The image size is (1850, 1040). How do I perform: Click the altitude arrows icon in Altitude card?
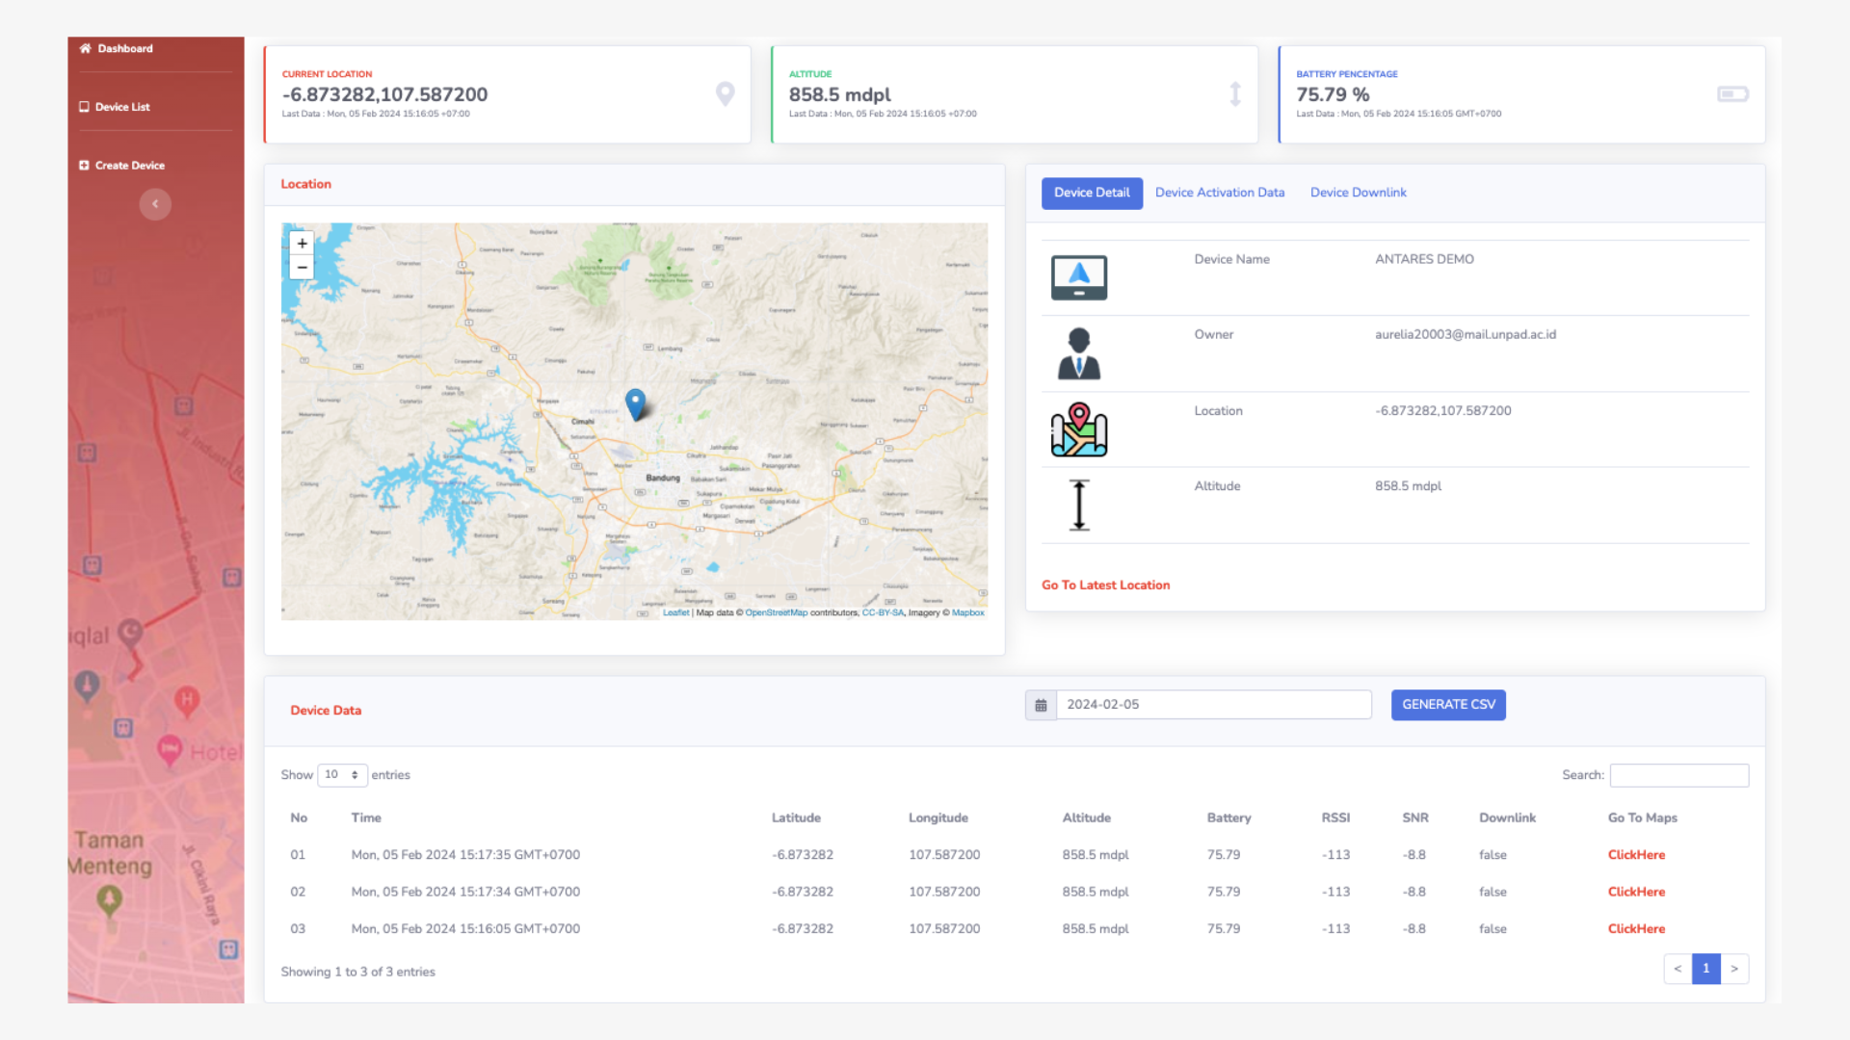point(1234,93)
